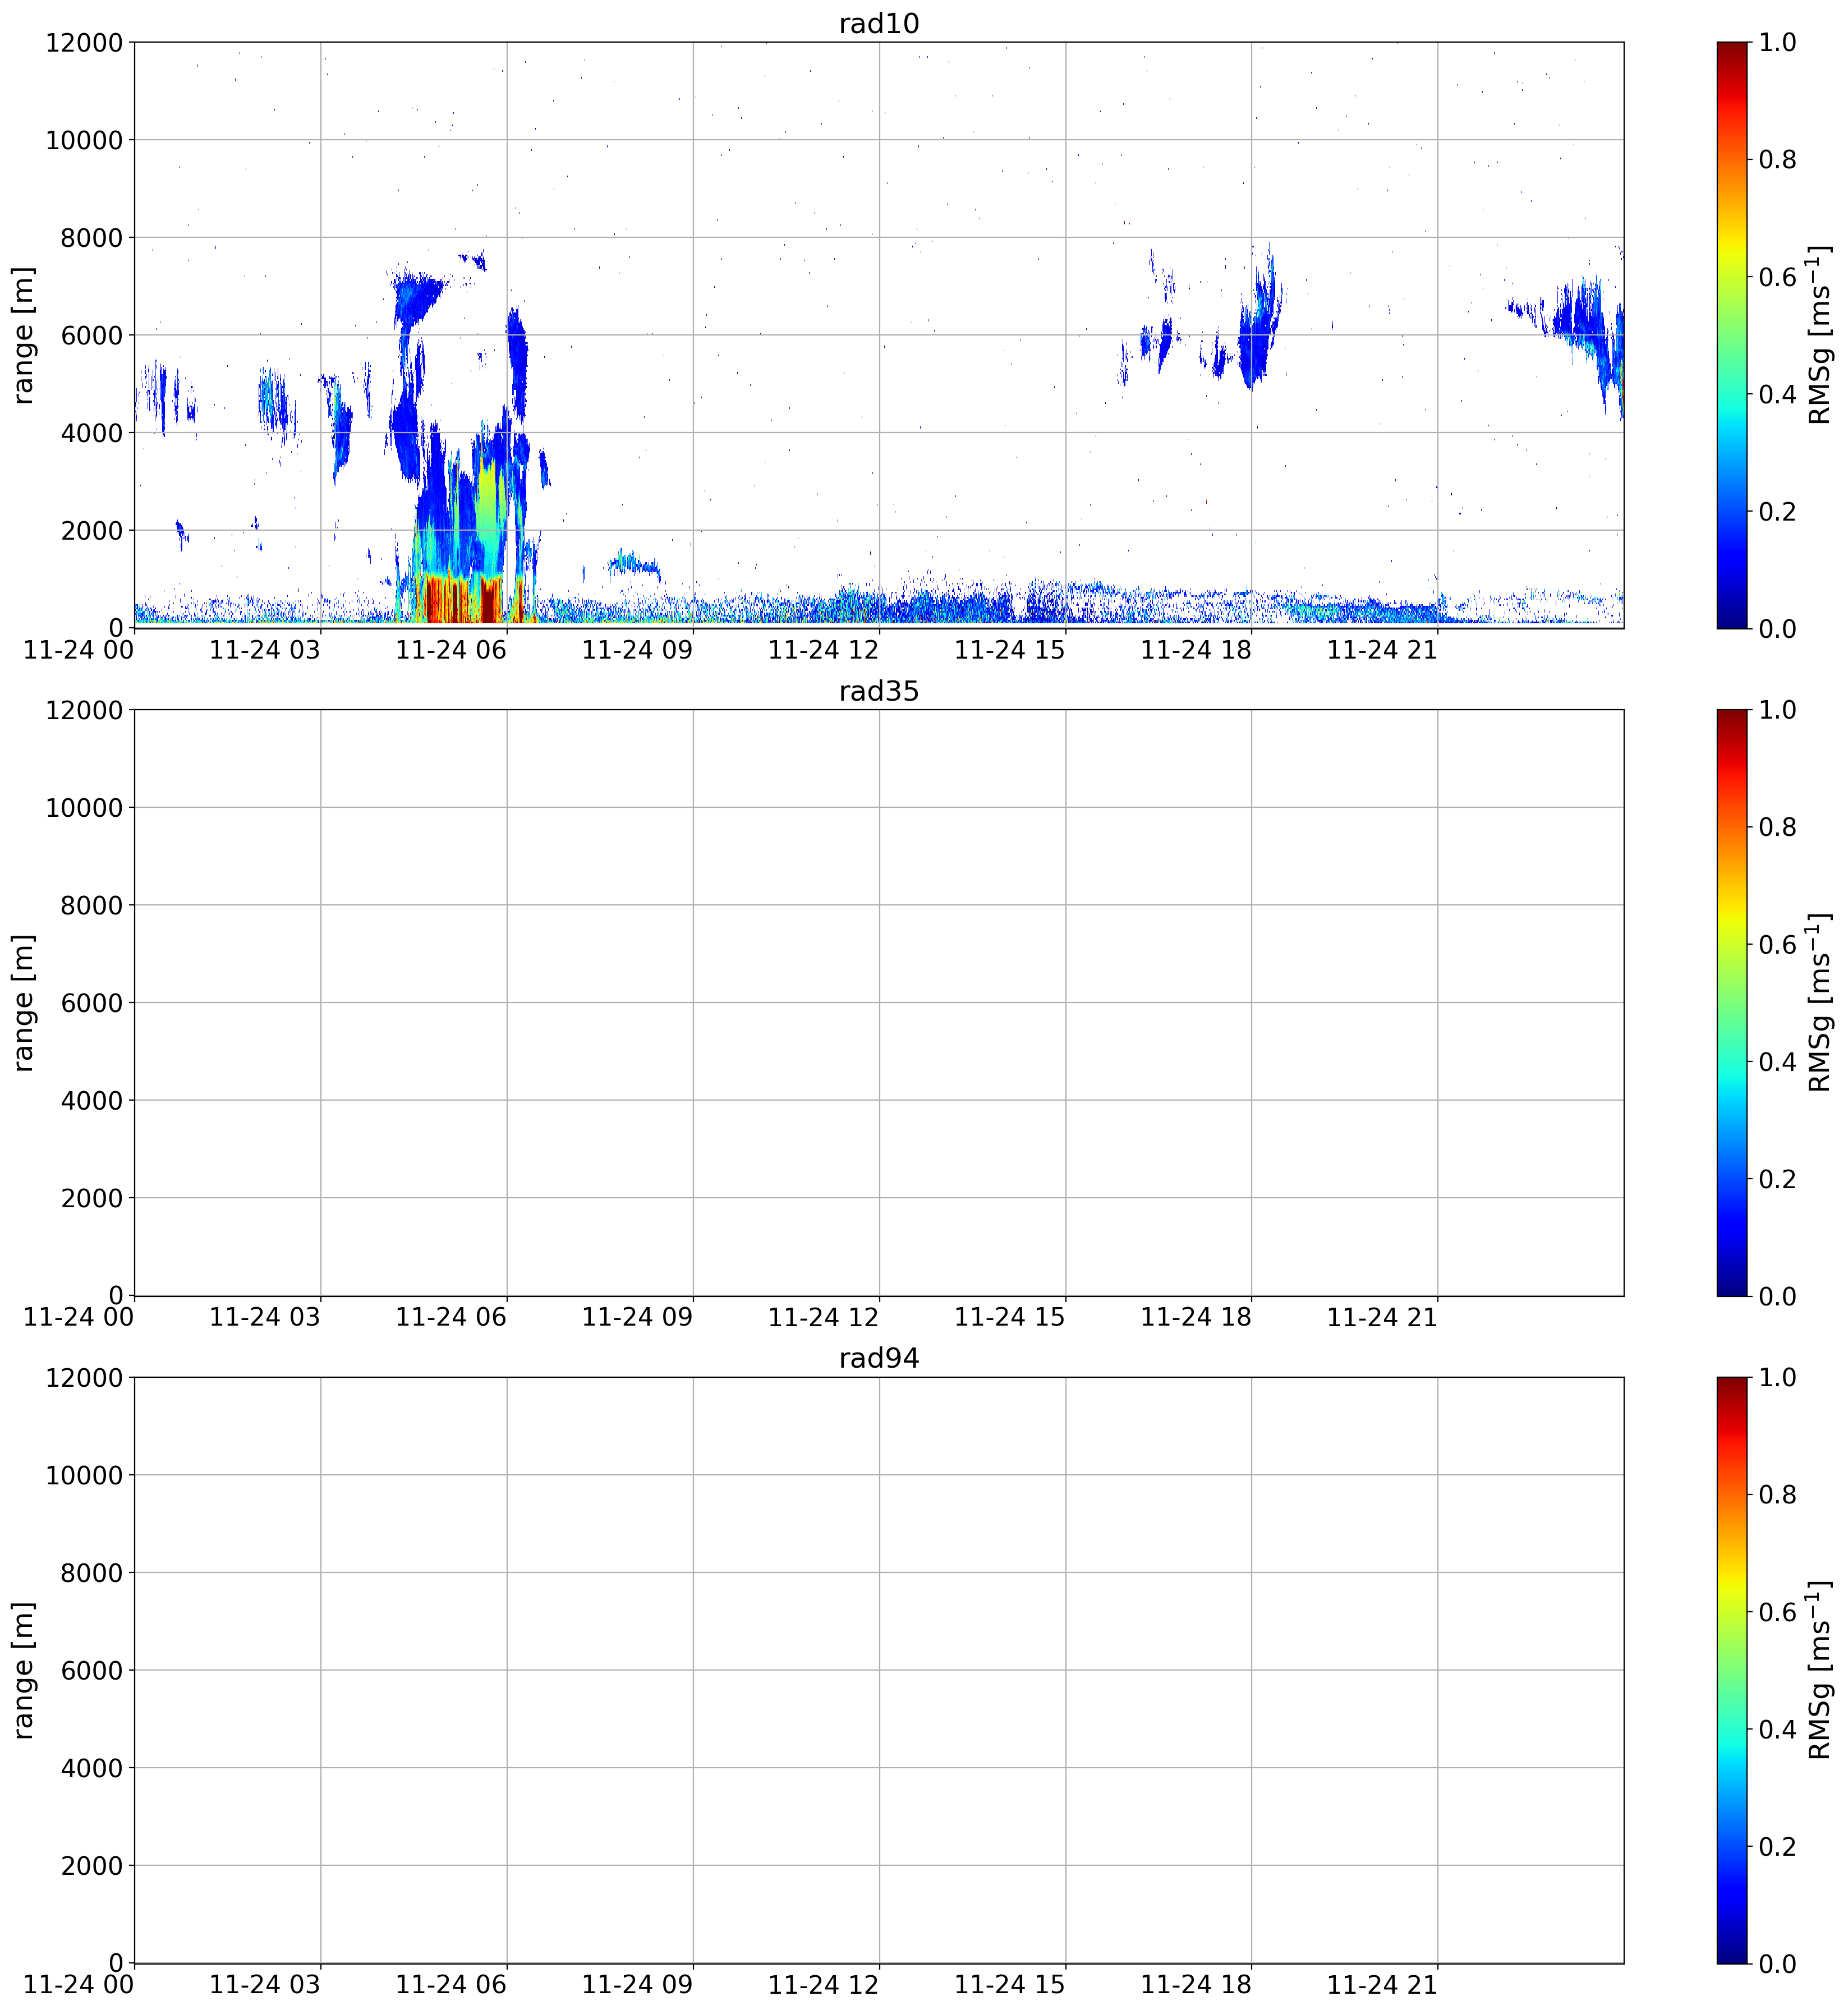Click rad10 x-axis label 11-24 18
Image resolution: width=1848 pixels, height=2010 pixels.
pos(1196,650)
